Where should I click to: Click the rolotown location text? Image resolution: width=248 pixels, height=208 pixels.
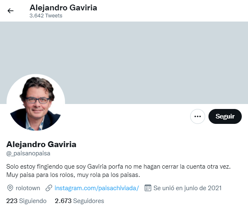(x=28, y=188)
